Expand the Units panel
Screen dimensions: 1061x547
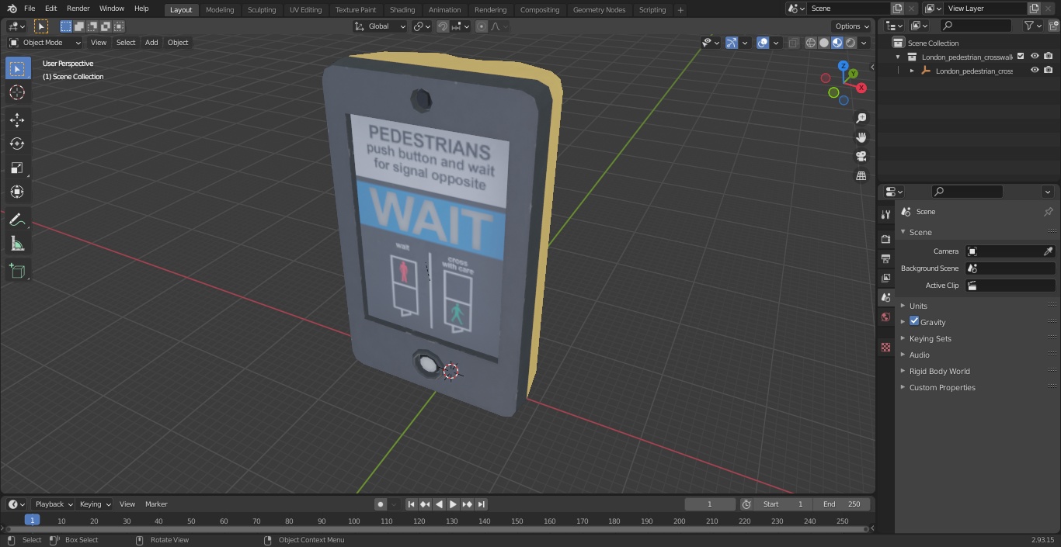[918, 306]
